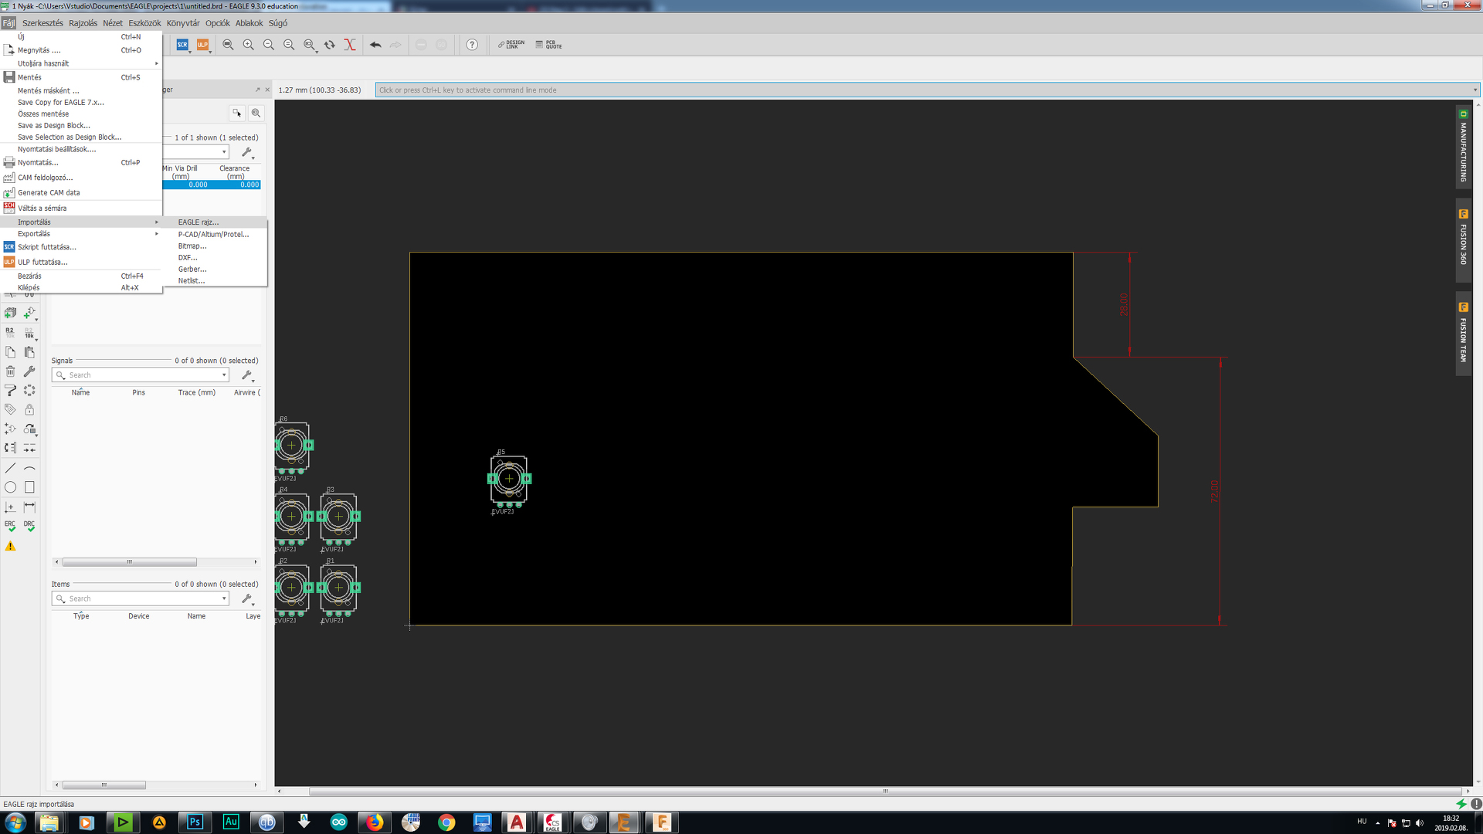Viewport: 1483px width, 834px height.
Task: Select the Dimension measurement tool
Action: pyautogui.click(x=29, y=507)
